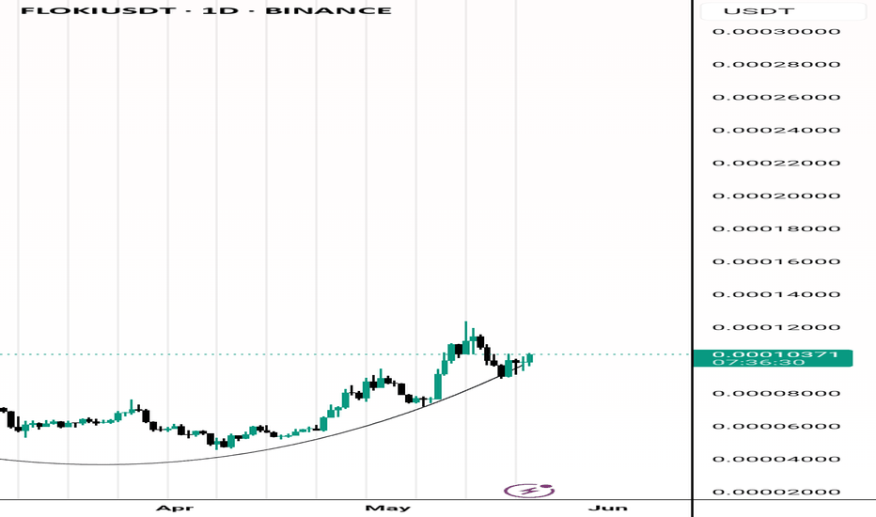Click the 0.00026000 price axis label
876x517 pixels.
pos(776,97)
